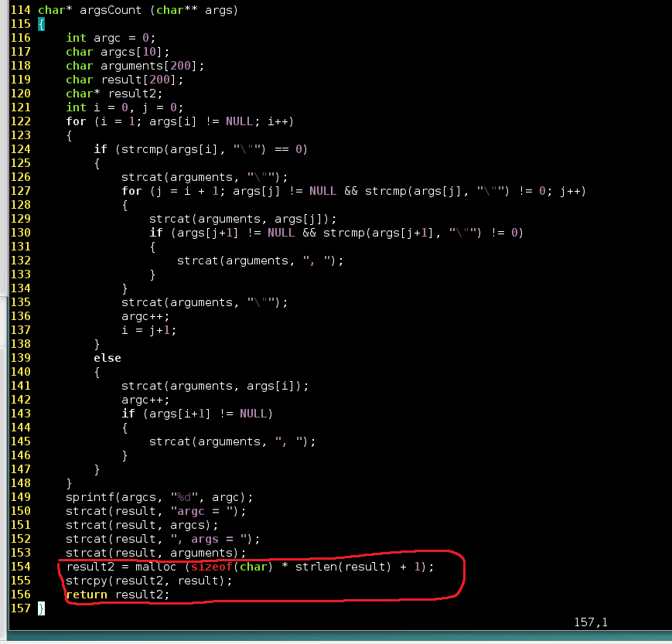Click line number 138
This screenshot has width=672, height=644.
[21, 344]
